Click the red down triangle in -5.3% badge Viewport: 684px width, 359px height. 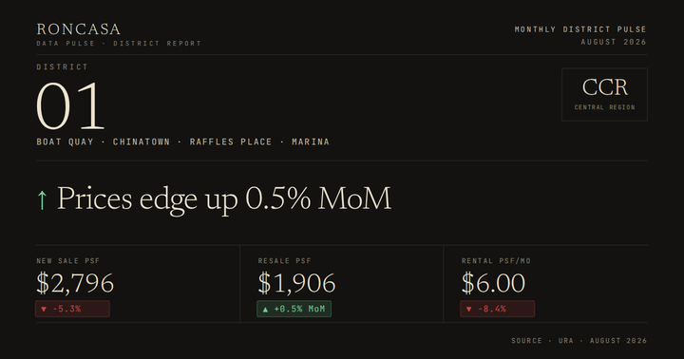tap(44, 310)
